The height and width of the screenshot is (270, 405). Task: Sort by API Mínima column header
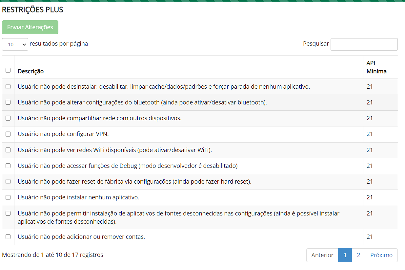pyautogui.click(x=376, y=67)
